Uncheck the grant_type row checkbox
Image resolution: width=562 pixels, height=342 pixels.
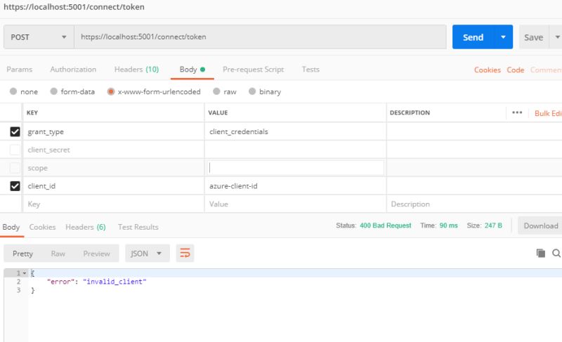15,131
